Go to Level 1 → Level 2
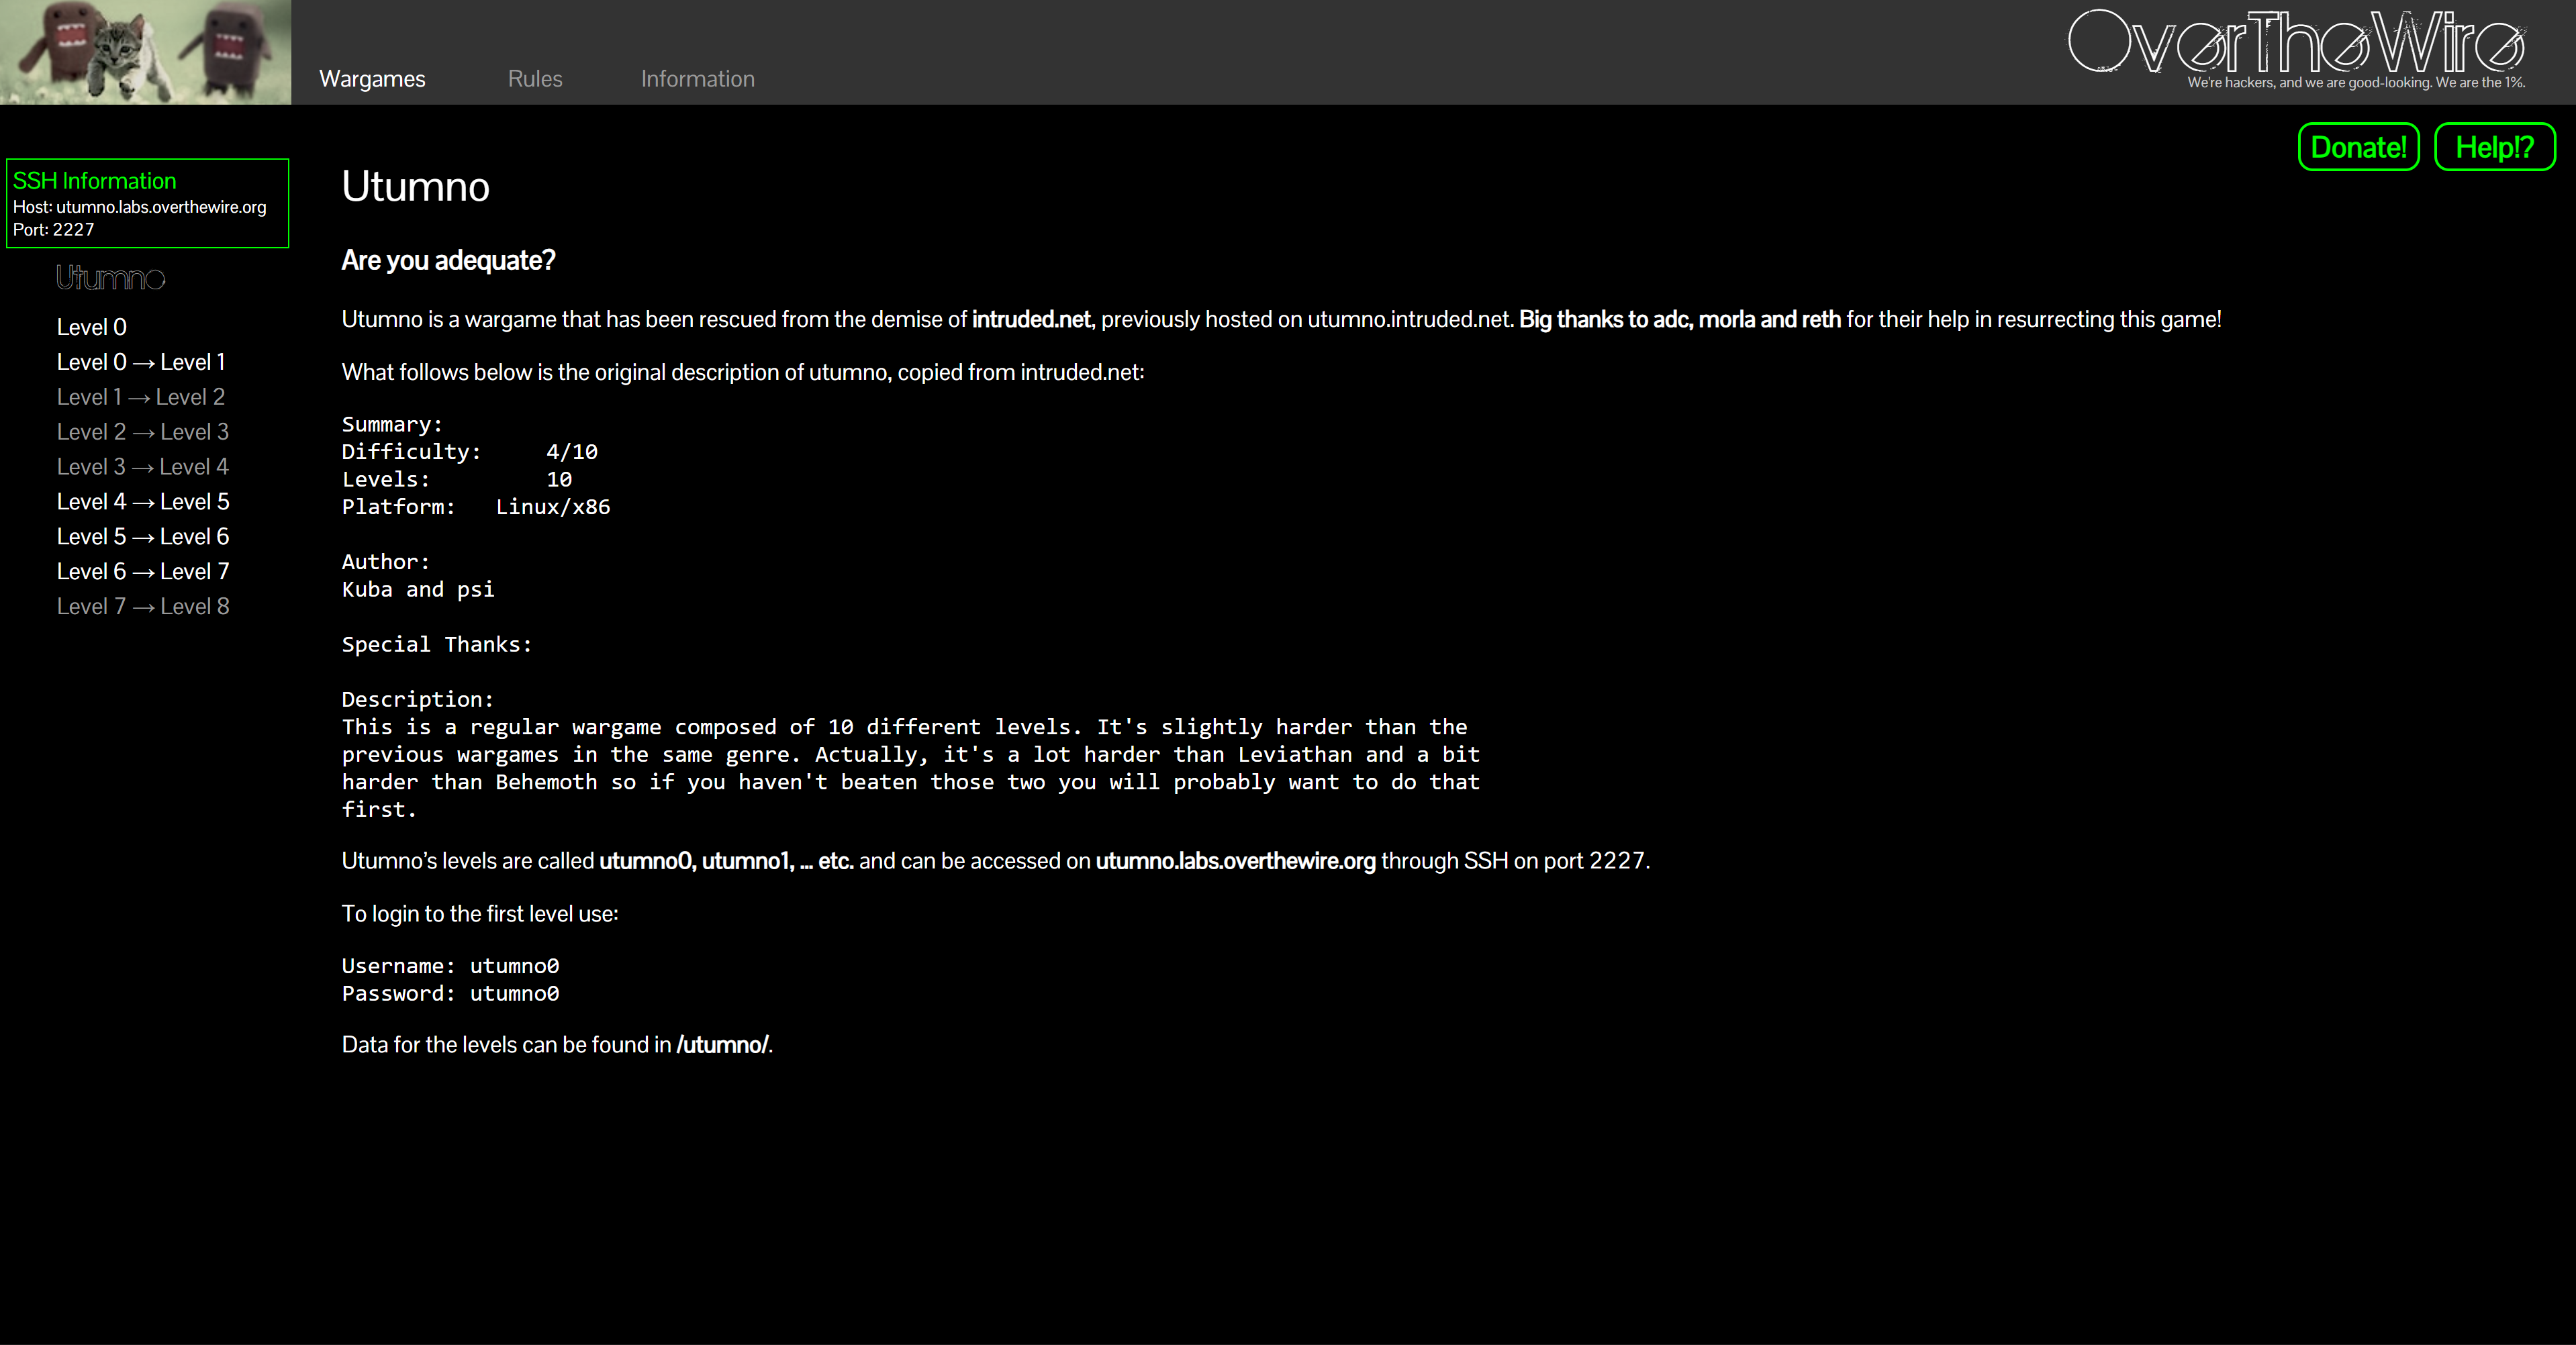This screenshot has height=1345, width=2576. coord(141,397)
